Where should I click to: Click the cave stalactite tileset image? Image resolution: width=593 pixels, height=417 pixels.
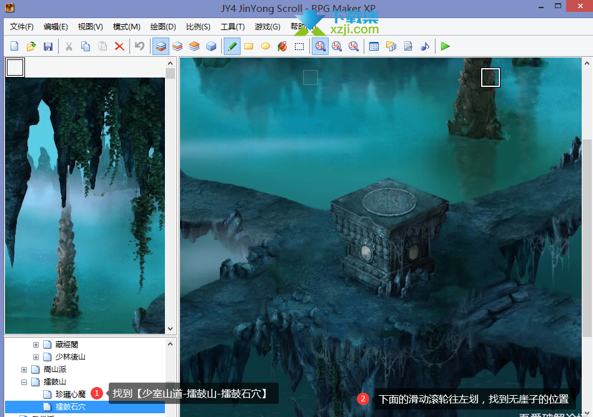pyautogui.click(x=85, y=206)
